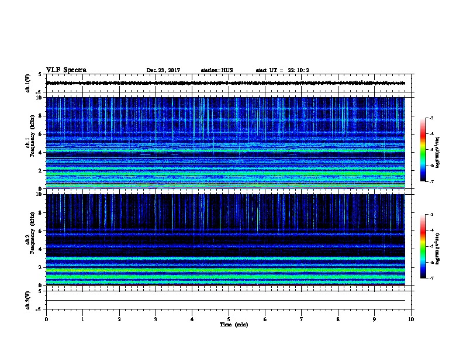Click the "6" frequency tick of ch.2 spectrogram
The height and width of the screenshot is (358, 463).
click(x=41, y=231)
